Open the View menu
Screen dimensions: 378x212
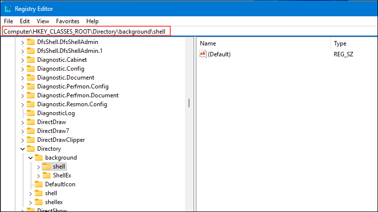pos(43,21)
